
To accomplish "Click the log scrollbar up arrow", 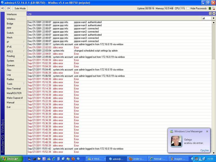I will (x=214, y=22).
